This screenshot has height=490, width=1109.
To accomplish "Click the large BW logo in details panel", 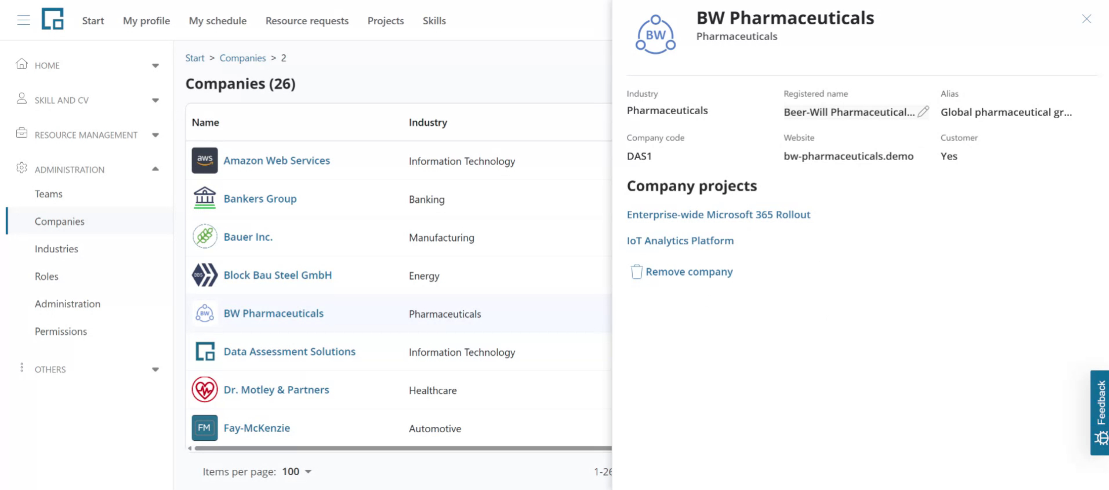I will tap(655, 35).
